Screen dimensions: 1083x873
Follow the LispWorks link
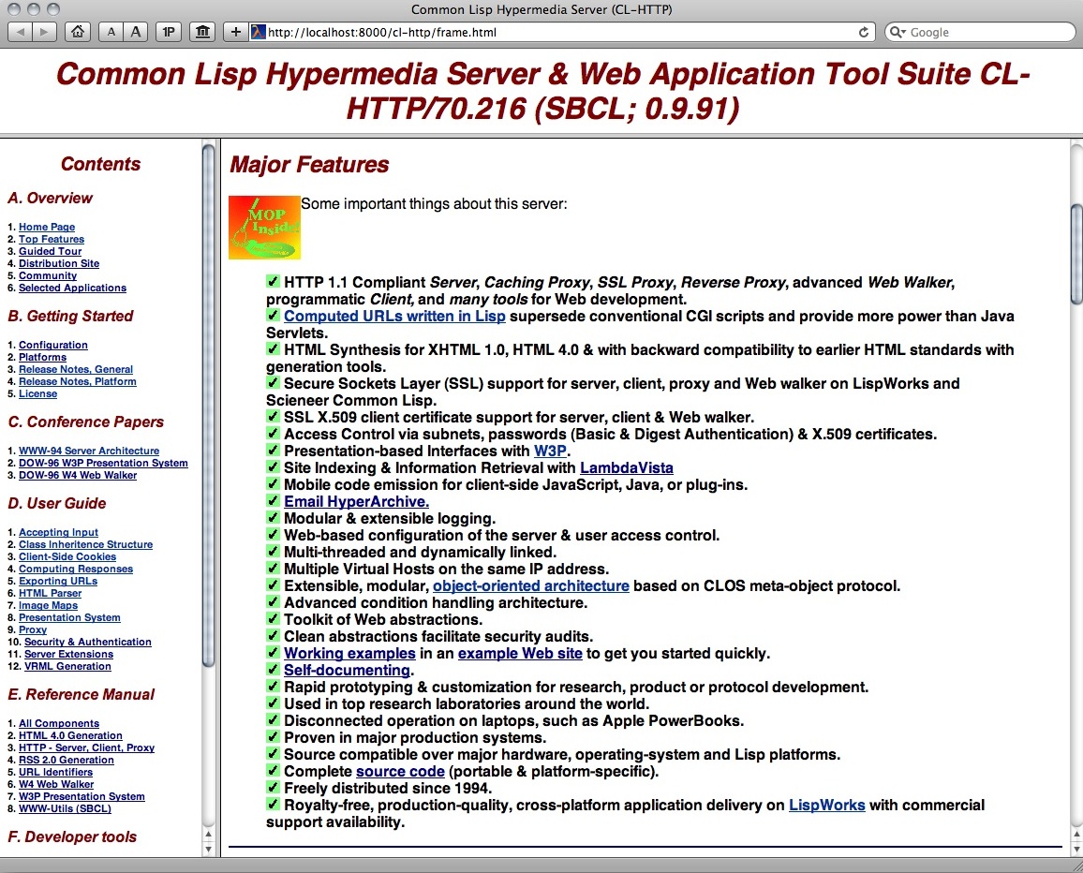[x=826, y=806]
